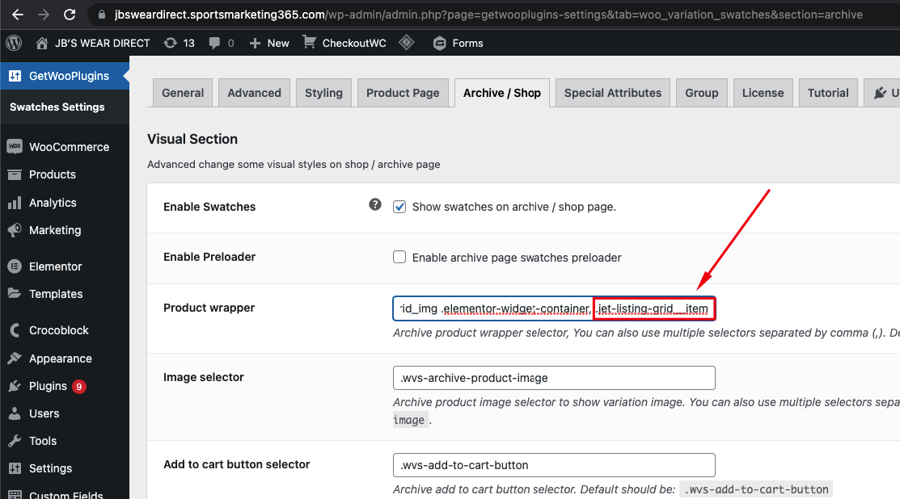Click the Tools wrench icon
This screenshot has height=499, width=900.
[15, 441]
